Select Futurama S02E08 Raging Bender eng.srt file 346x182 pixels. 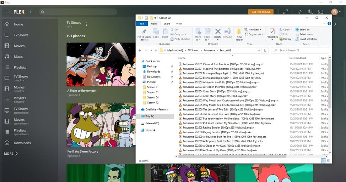click(x=218, y=127)
